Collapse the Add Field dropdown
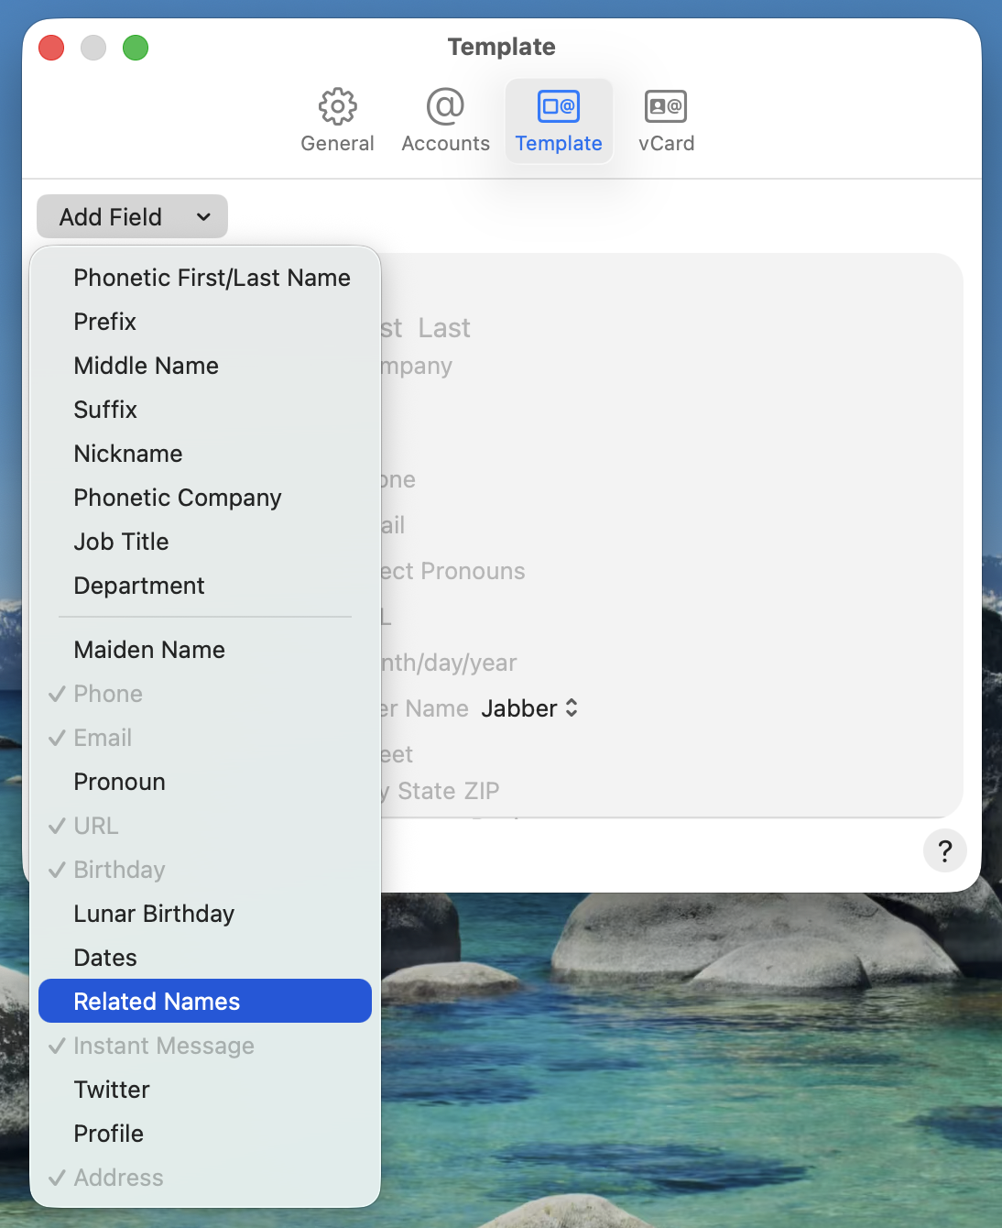The height and width of the screenshot is (1228, 1002). [132, 217]
